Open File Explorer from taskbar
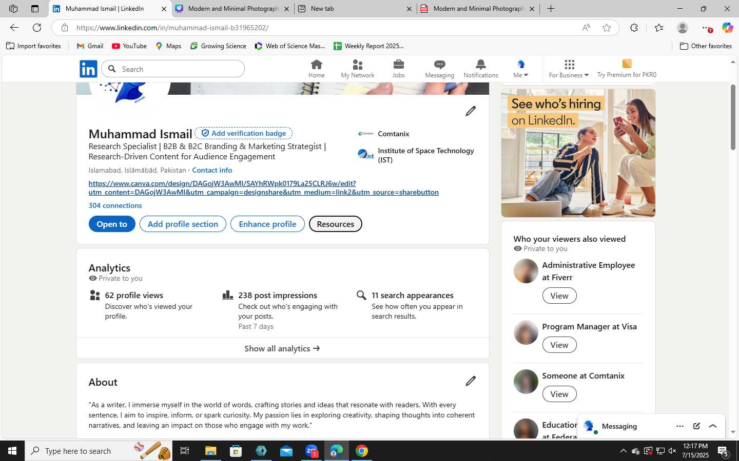The height and width of the screenshot is (461, 739). [211, 451]
